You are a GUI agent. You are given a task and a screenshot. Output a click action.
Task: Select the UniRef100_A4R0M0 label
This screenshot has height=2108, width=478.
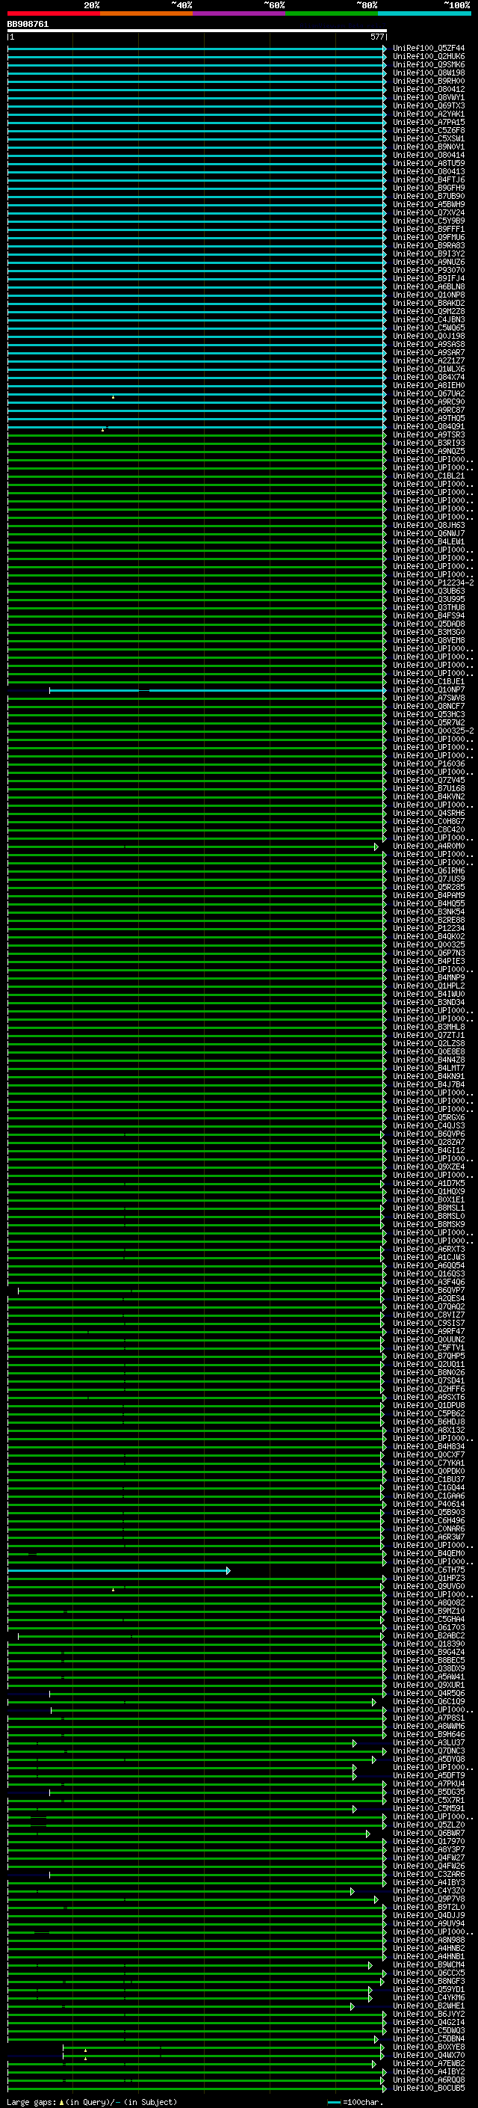(x=429, y=846)
